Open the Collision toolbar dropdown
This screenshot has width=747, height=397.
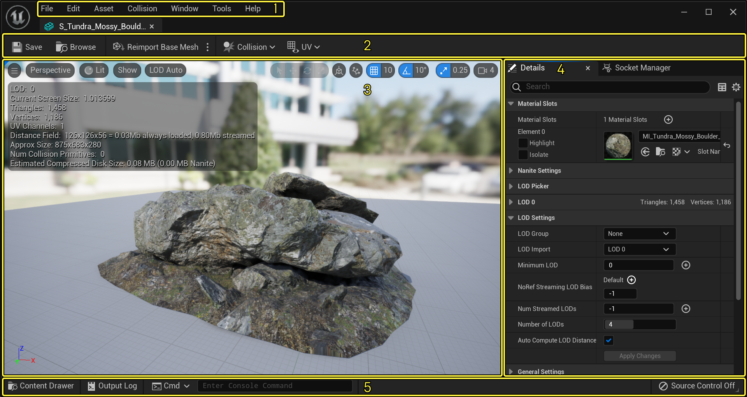tap(249, 47)
